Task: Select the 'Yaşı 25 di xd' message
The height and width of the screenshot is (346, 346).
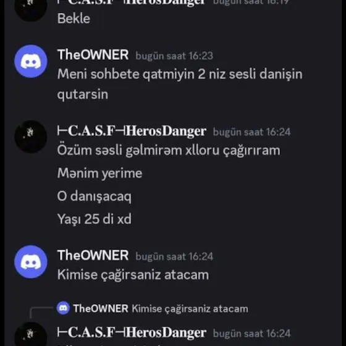Action: 94,219
